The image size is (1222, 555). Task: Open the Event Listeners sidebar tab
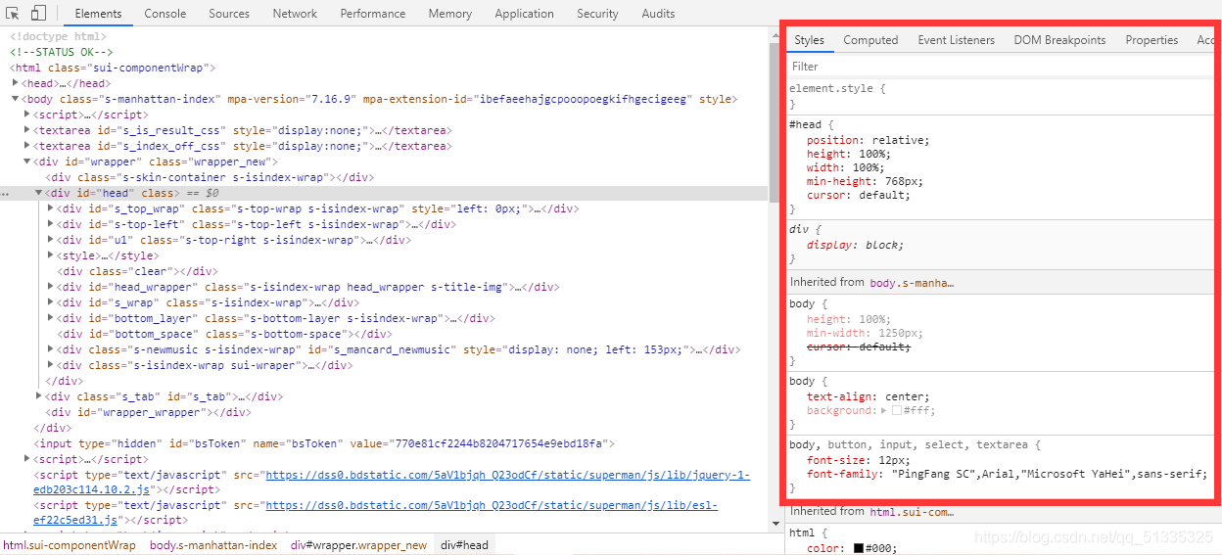point(956,40)
